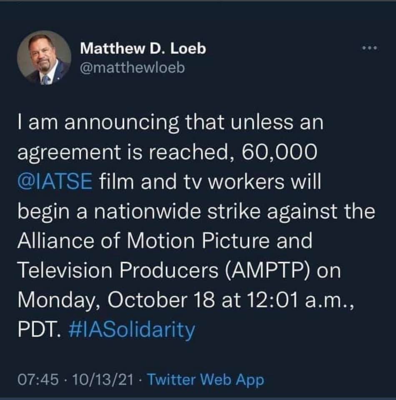Click the @matthewloeb handle
This screenshot has height=400, width=396.
132,67
